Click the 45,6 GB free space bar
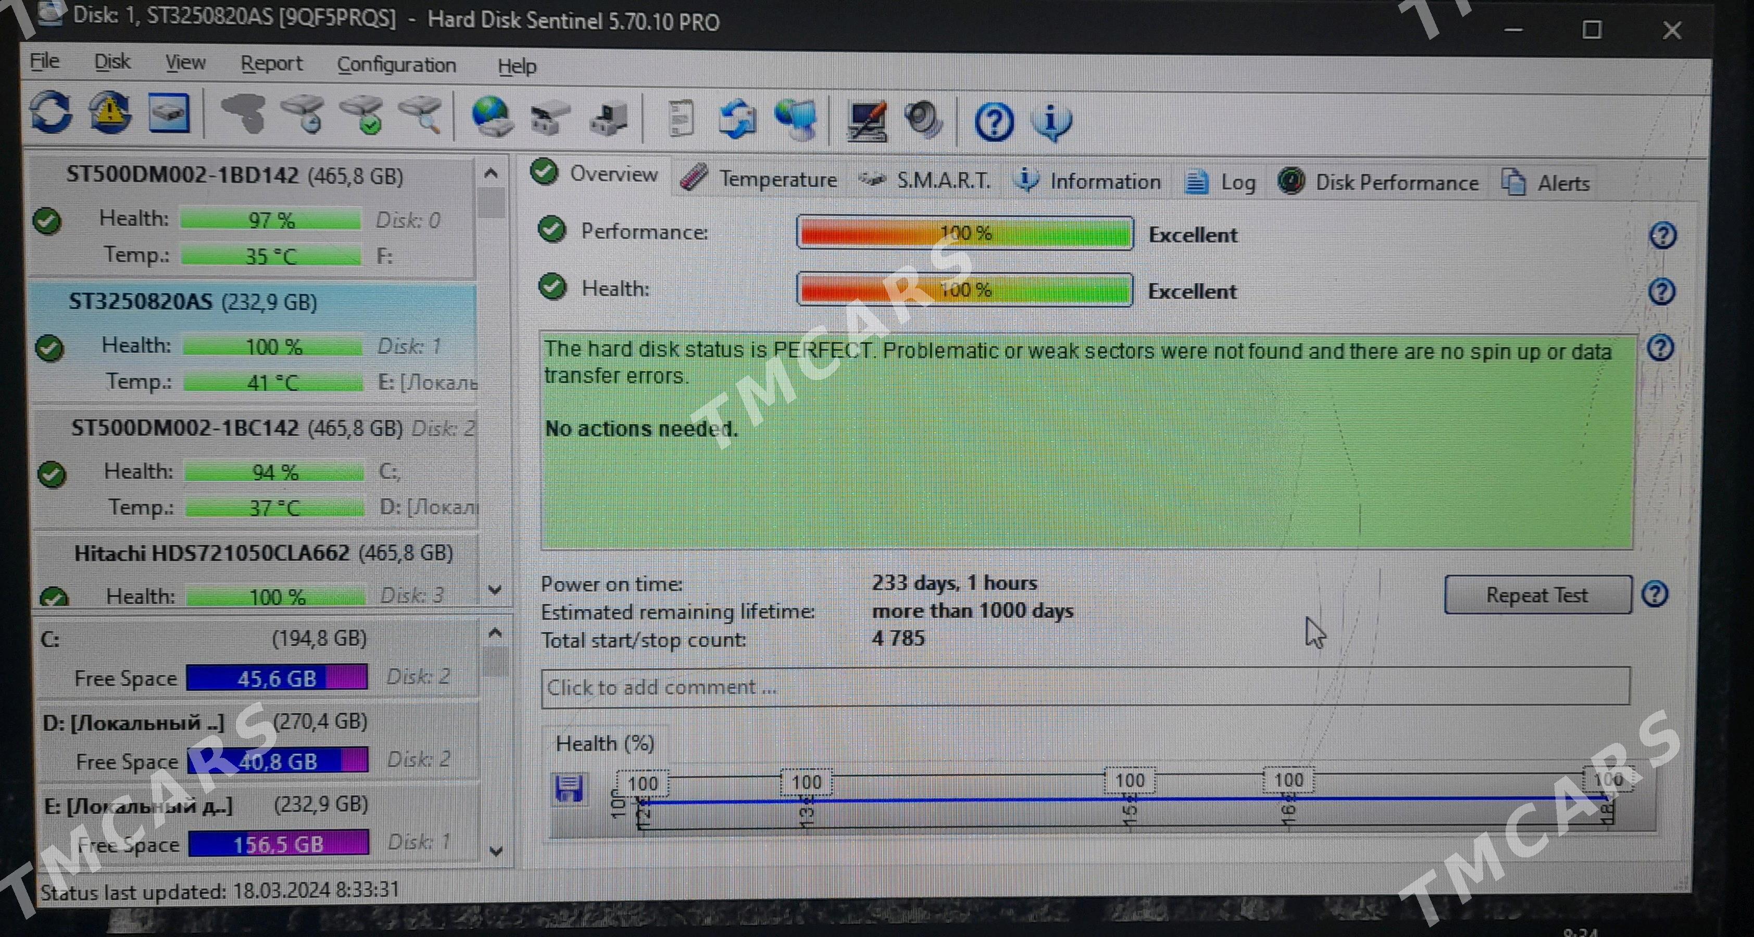1754x937 pixels. point(277,678)
